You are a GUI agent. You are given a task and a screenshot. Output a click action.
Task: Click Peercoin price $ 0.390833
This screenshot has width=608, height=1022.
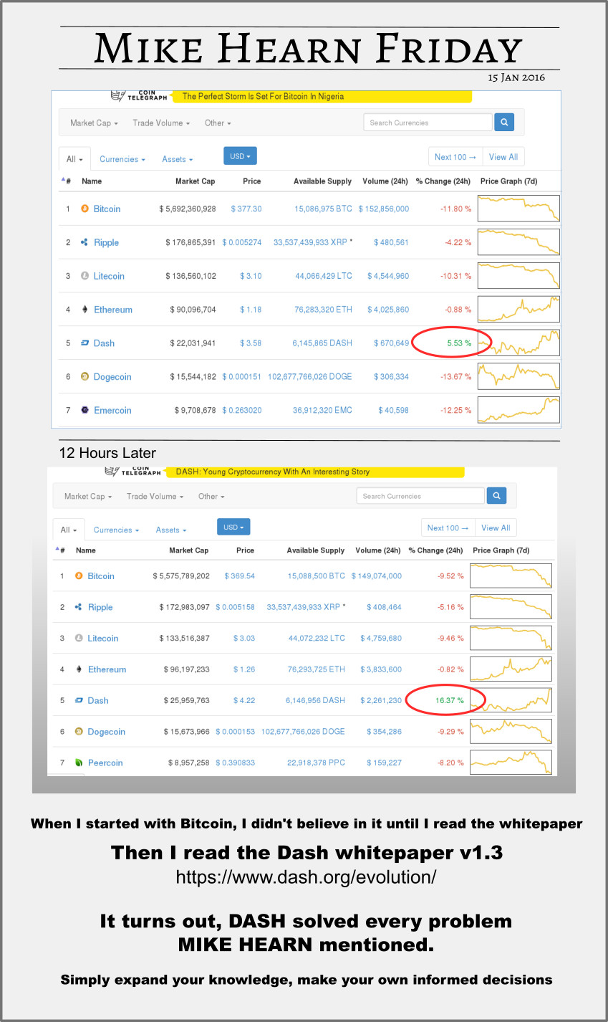pos(236,763)
